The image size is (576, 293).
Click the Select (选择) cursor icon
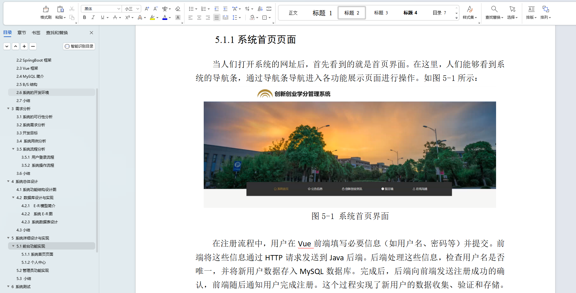click(512, 9)
